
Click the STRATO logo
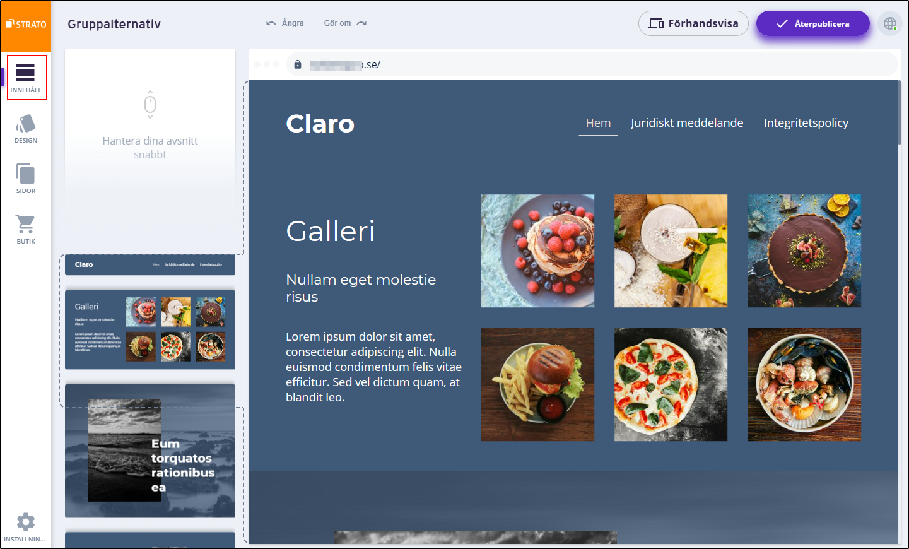(x=26, y=25)
